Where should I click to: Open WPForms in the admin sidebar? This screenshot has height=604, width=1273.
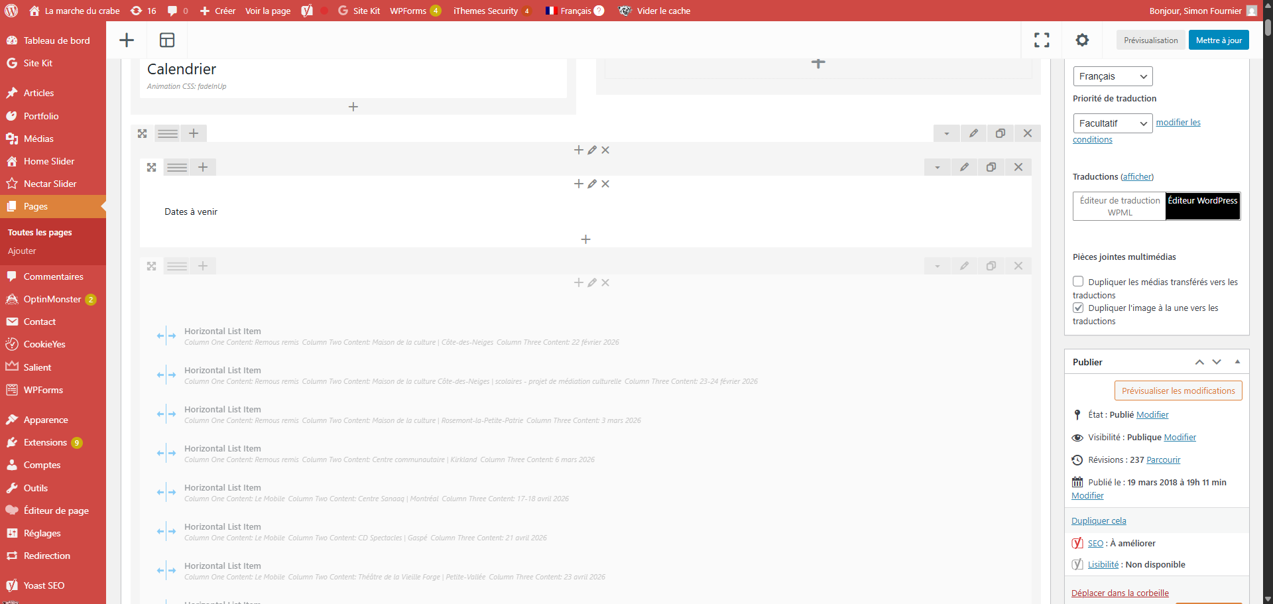[43, 390]
